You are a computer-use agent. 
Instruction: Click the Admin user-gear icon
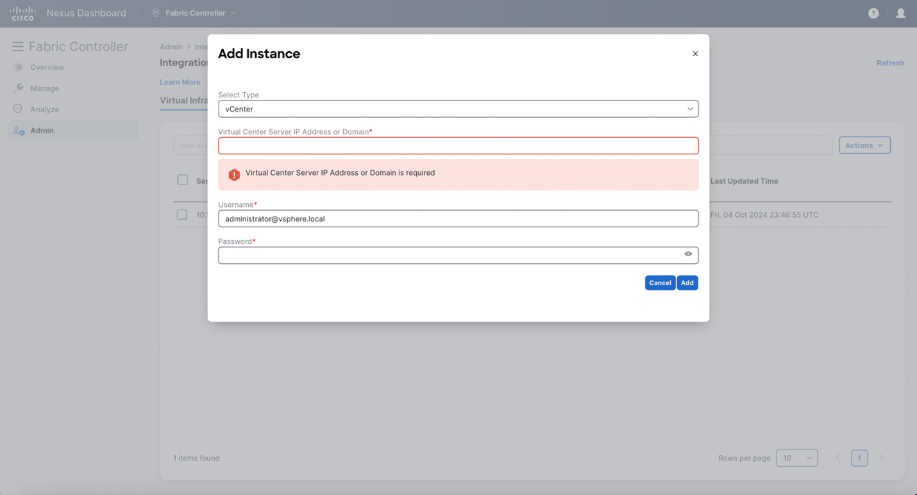pos(19,131)
